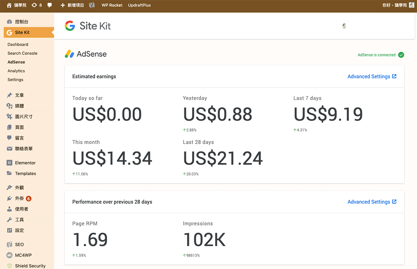417x269 pixels.
Task: Click the US$14.34 This month value
Action: 112,158
